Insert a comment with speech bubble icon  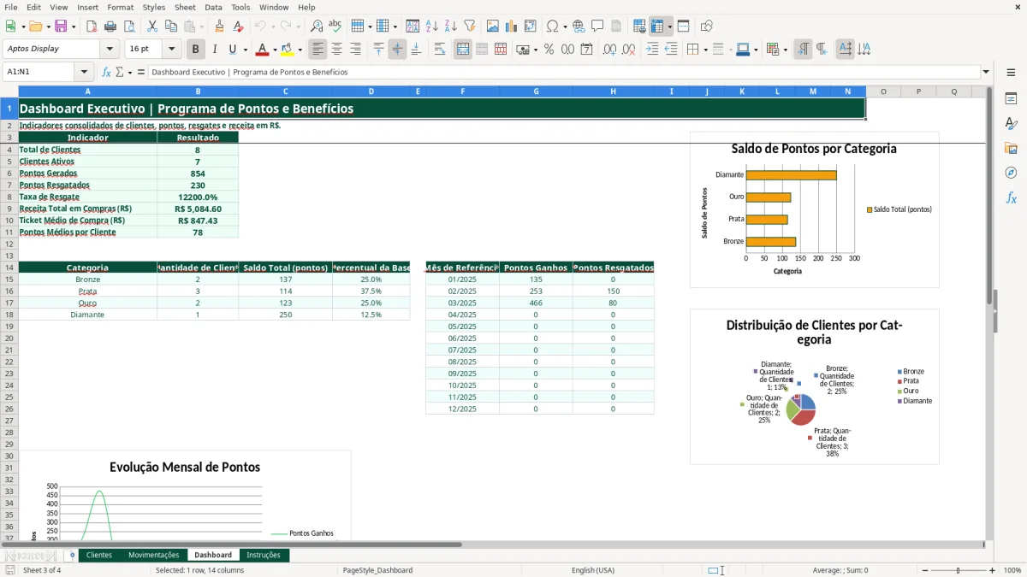pyautogui.click(x=597, y=26)
